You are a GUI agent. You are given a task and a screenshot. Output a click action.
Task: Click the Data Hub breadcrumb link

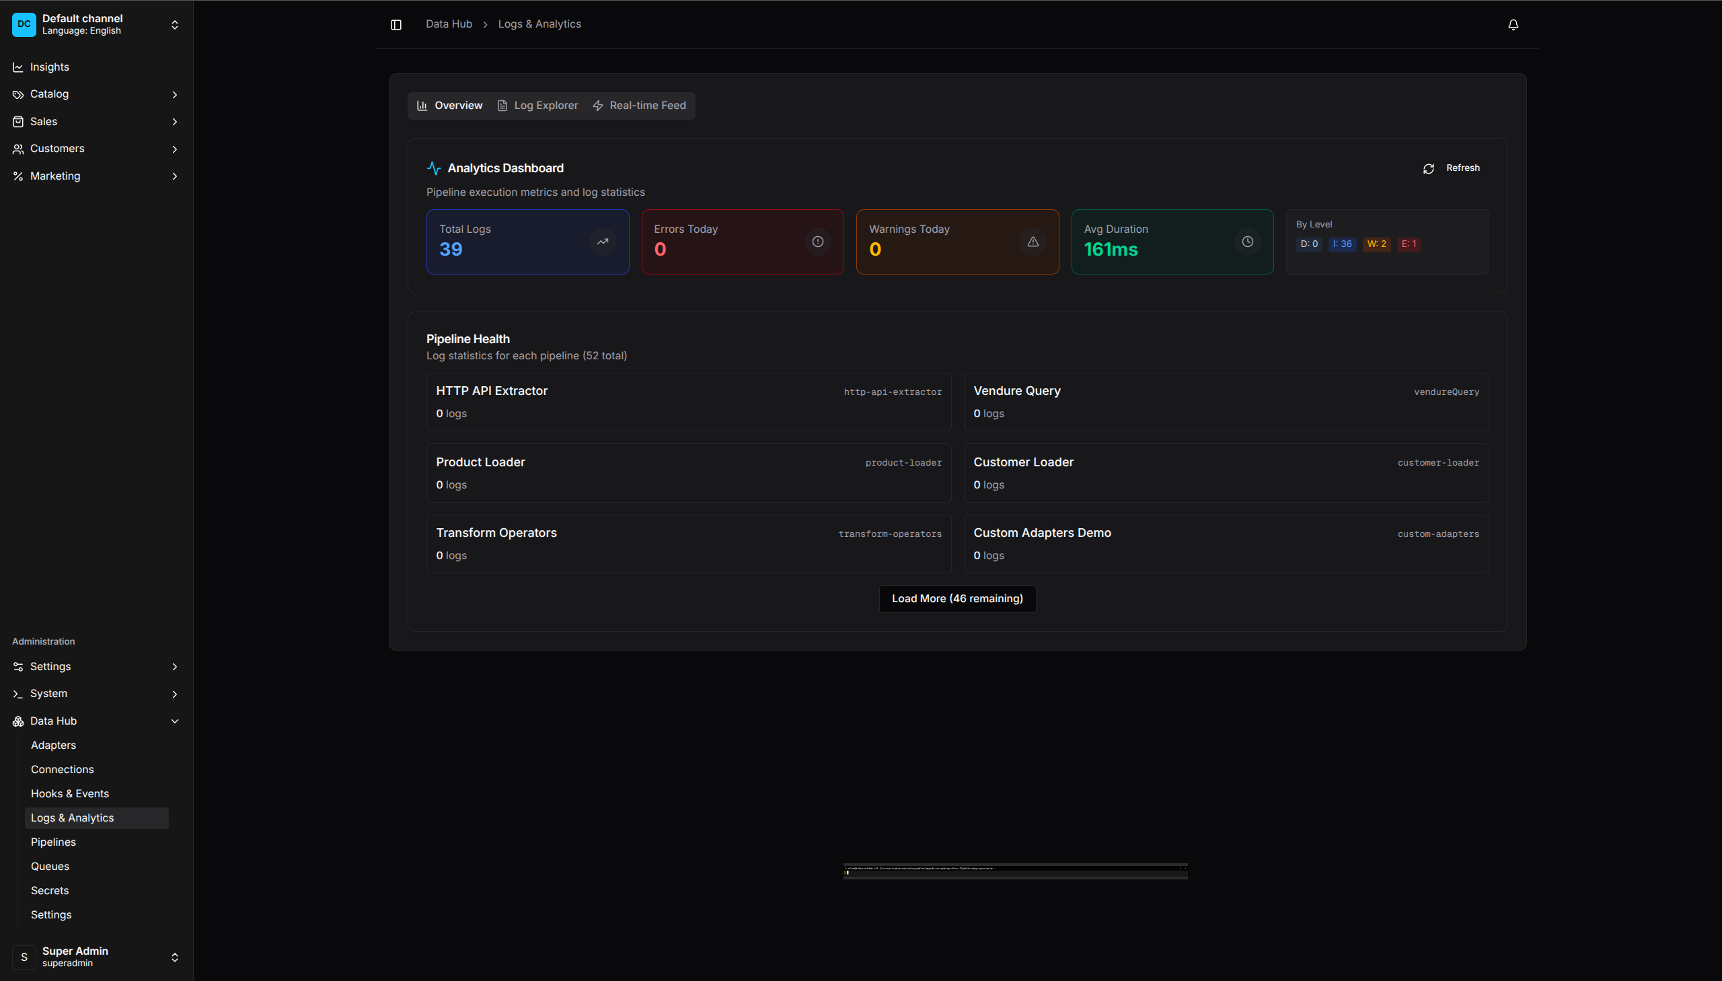click(x=449, y=24)
